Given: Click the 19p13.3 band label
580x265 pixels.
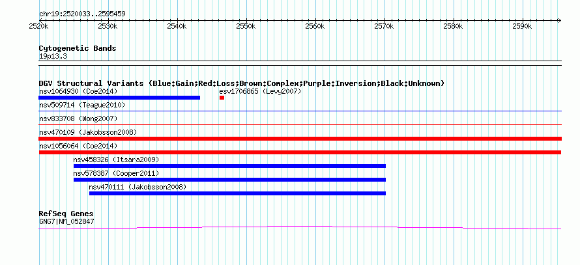Looking at the screenshot, I should pyautogui.click(x=53, y=57).
